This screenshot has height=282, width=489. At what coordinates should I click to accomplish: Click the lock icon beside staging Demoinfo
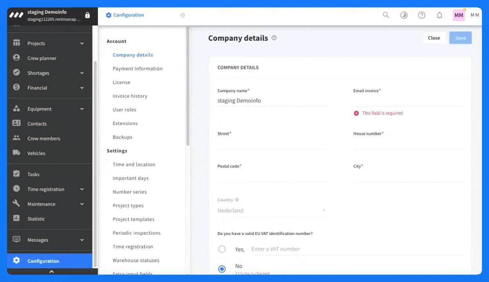87,15
